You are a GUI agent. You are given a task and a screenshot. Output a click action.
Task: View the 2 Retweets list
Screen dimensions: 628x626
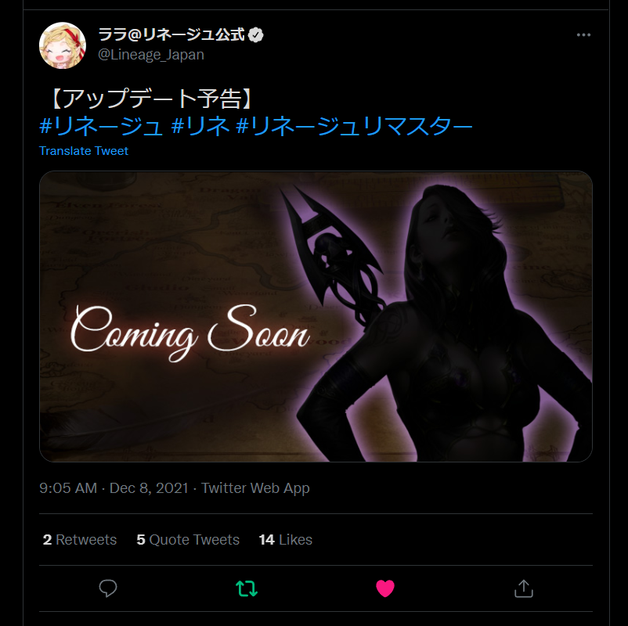coord(80,540)
